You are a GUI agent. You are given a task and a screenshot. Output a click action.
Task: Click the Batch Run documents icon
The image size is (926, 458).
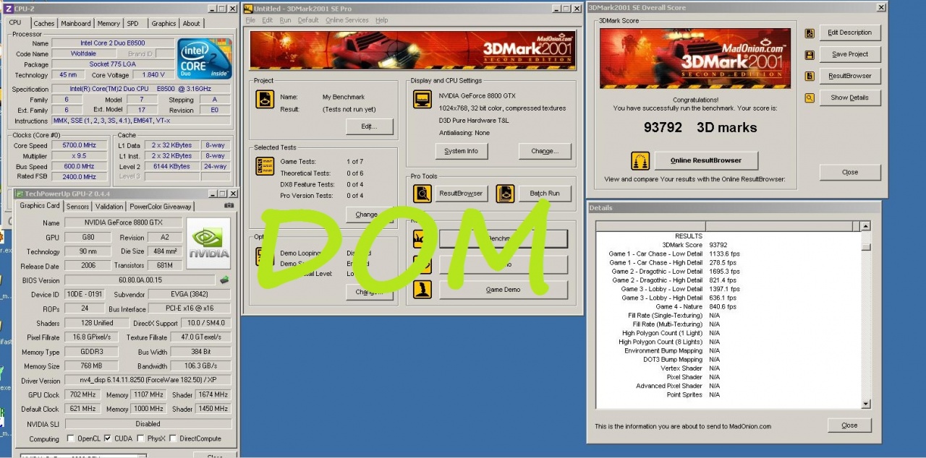click(x=506, y=194)
